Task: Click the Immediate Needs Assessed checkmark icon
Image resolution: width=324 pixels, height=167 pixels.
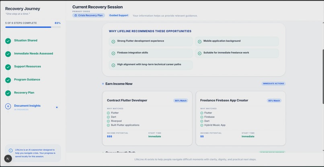Action: (x=8, y=54)
